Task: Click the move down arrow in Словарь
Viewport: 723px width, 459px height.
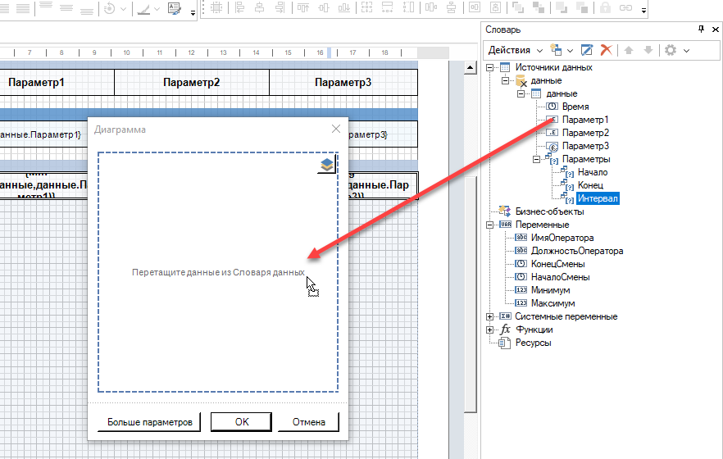Action: 648,50
